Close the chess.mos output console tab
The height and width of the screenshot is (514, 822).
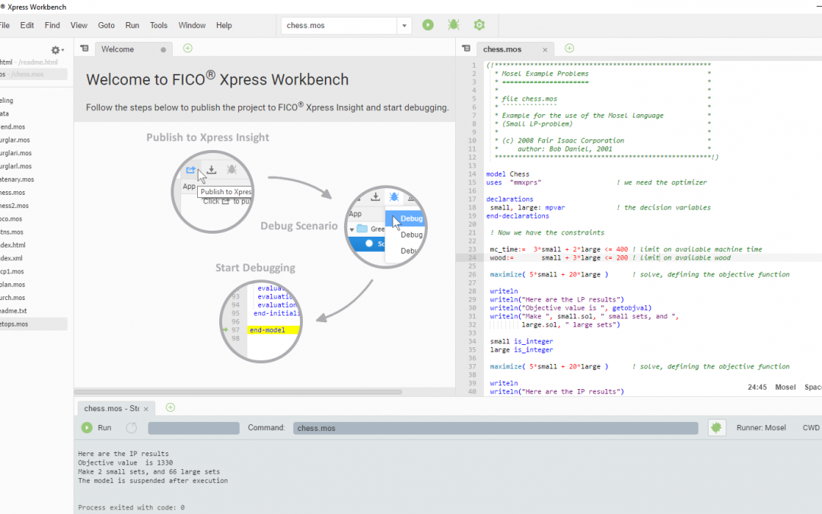tap(146, 409)
